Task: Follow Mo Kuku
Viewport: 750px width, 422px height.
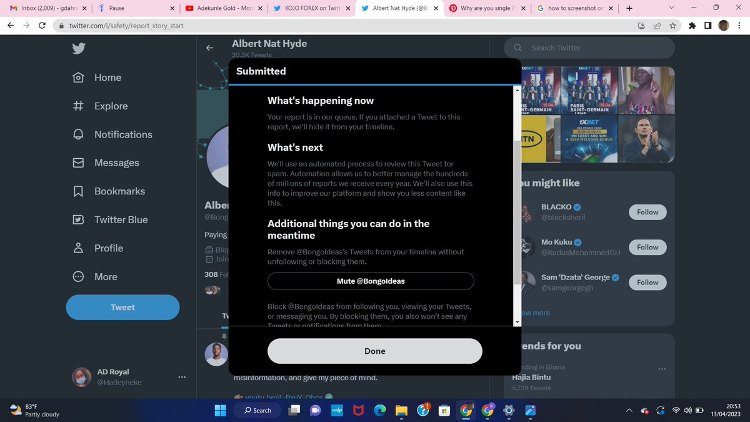Action: tap(647, 247)
